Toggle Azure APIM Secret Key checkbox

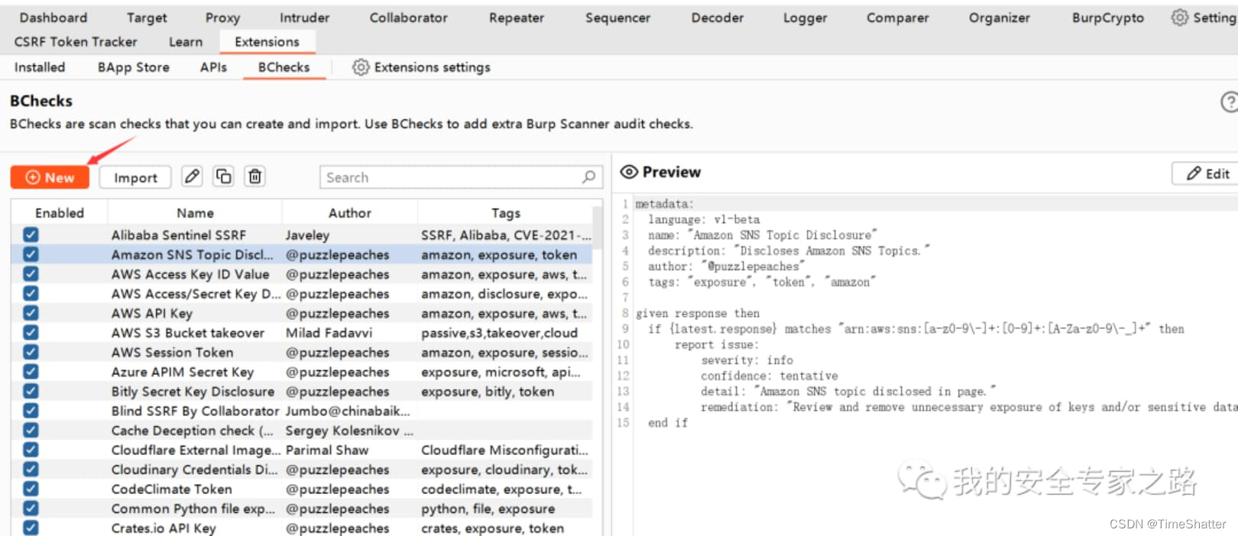[x=31, y=372]
